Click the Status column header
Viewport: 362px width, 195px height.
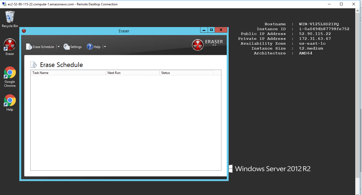tap(186, 73)
